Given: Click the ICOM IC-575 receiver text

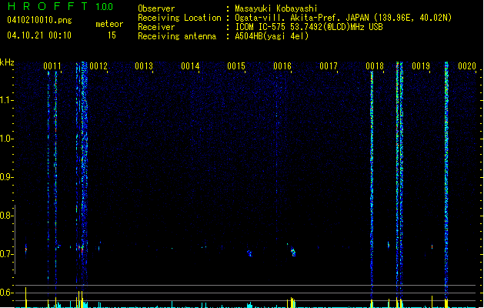Looking at the screenshot, I should pyautogui.click(x=309, y=27).
